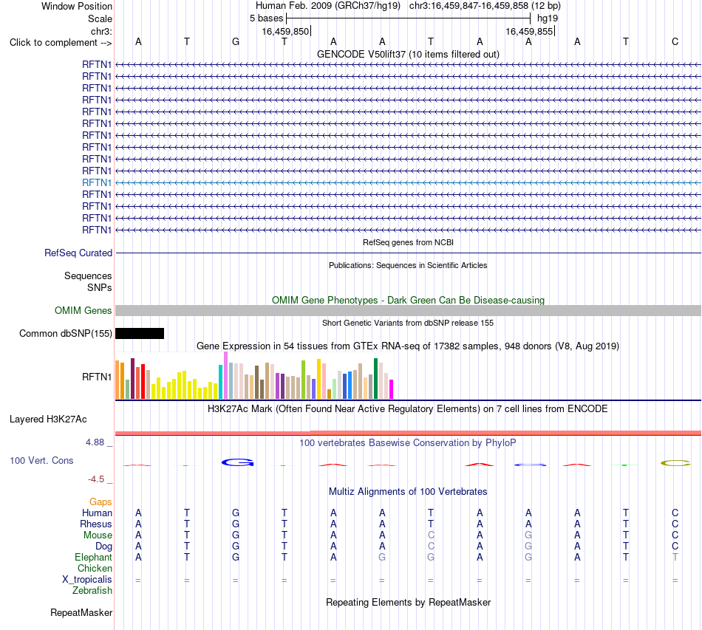
Task: Open 'Short Genetic Variants from dbSNP release 155'
Action: (x=408, y=323)
